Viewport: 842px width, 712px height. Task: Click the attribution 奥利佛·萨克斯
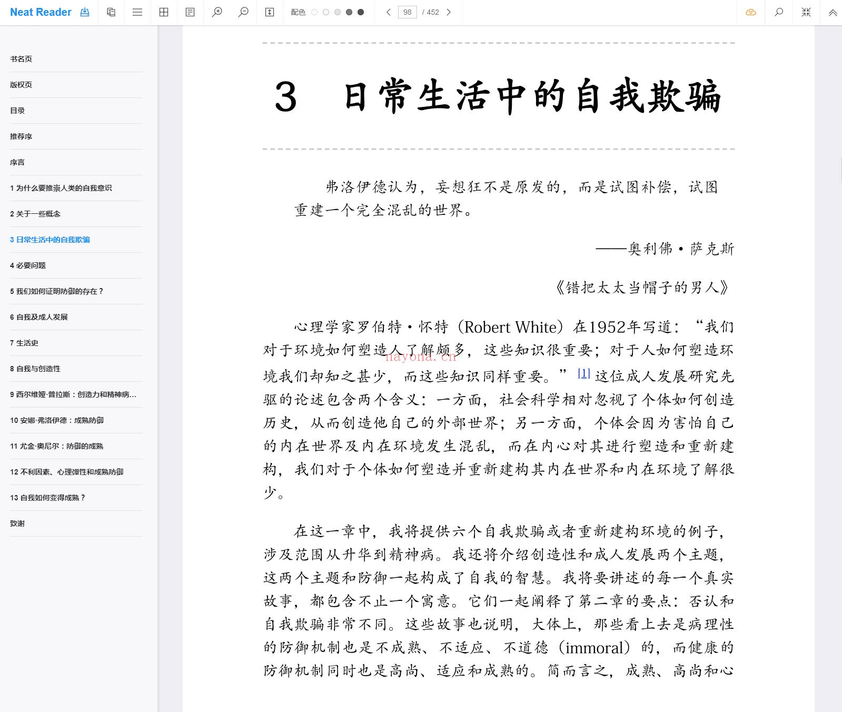point(681,249)
